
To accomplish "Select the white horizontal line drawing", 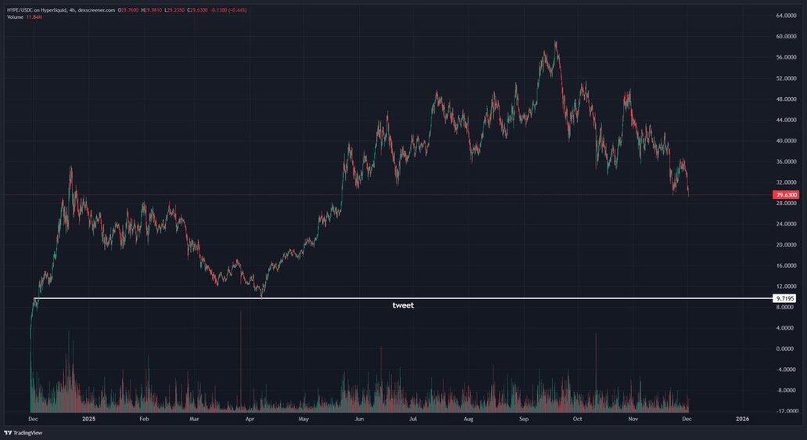I will tap(547, 298).
